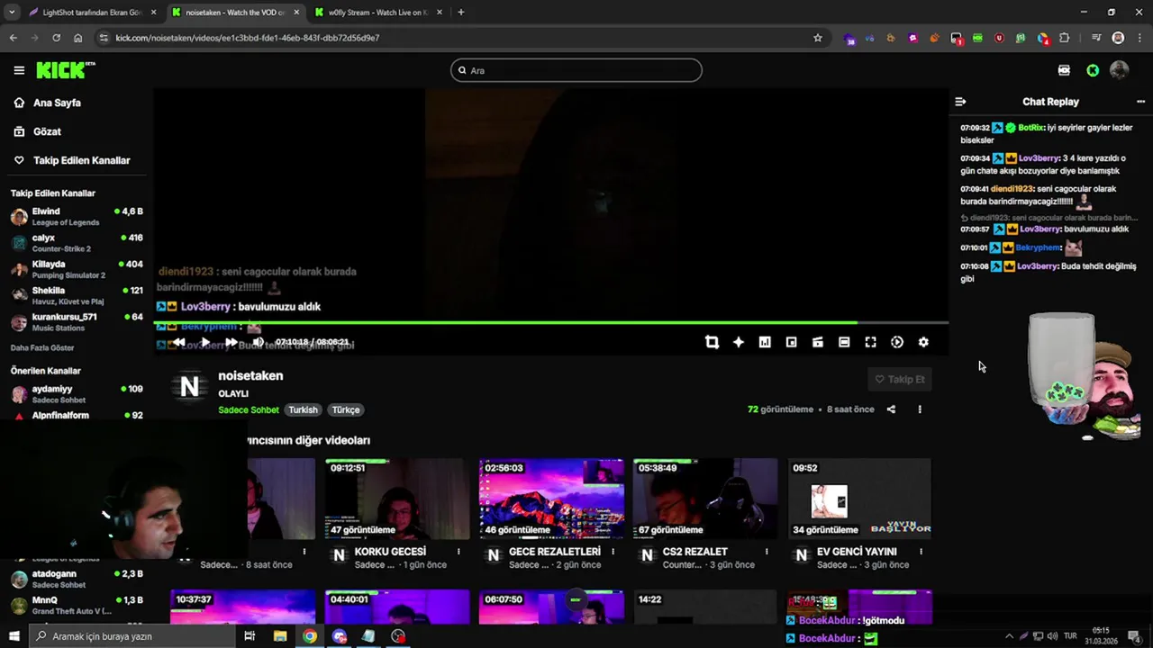The height and width of the screenshot is (648, 1153).
Task: Open the EV GENCİ YAYINI video thumbnail
Action: (859, 498)
